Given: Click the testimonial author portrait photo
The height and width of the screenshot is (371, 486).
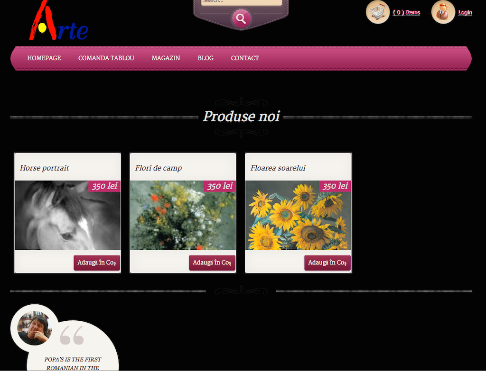Looking at the screenshot, I should coord(34,328).
